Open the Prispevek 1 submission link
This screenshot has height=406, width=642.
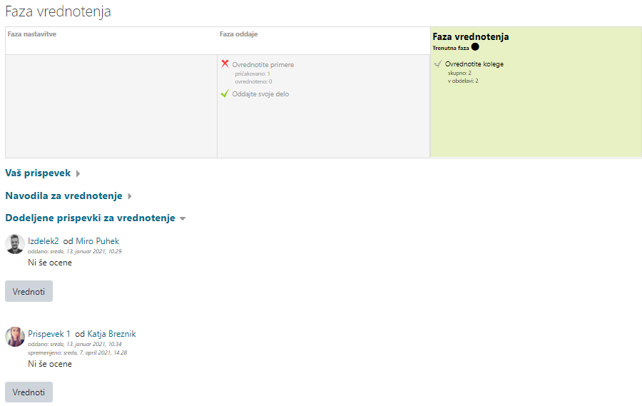point(49,334)
